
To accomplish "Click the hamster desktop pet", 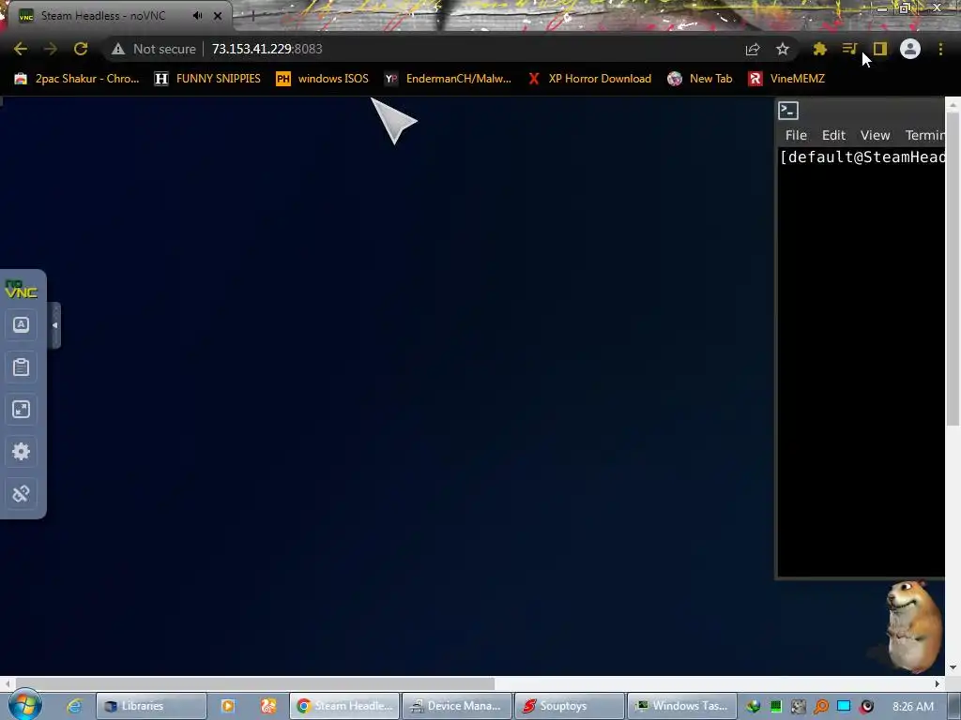I will point(912,625).
